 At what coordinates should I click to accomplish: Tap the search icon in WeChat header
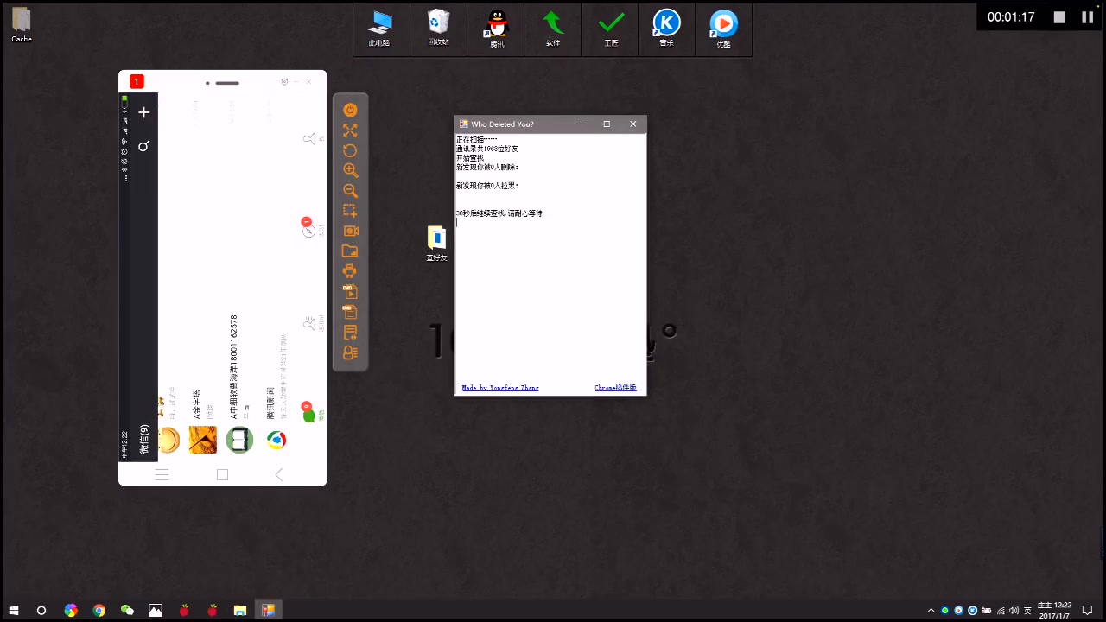(143, 146)
